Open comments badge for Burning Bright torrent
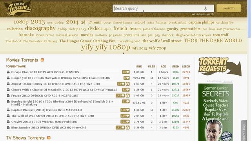This screenshot has height=141, width=251. tap(125, 101)
